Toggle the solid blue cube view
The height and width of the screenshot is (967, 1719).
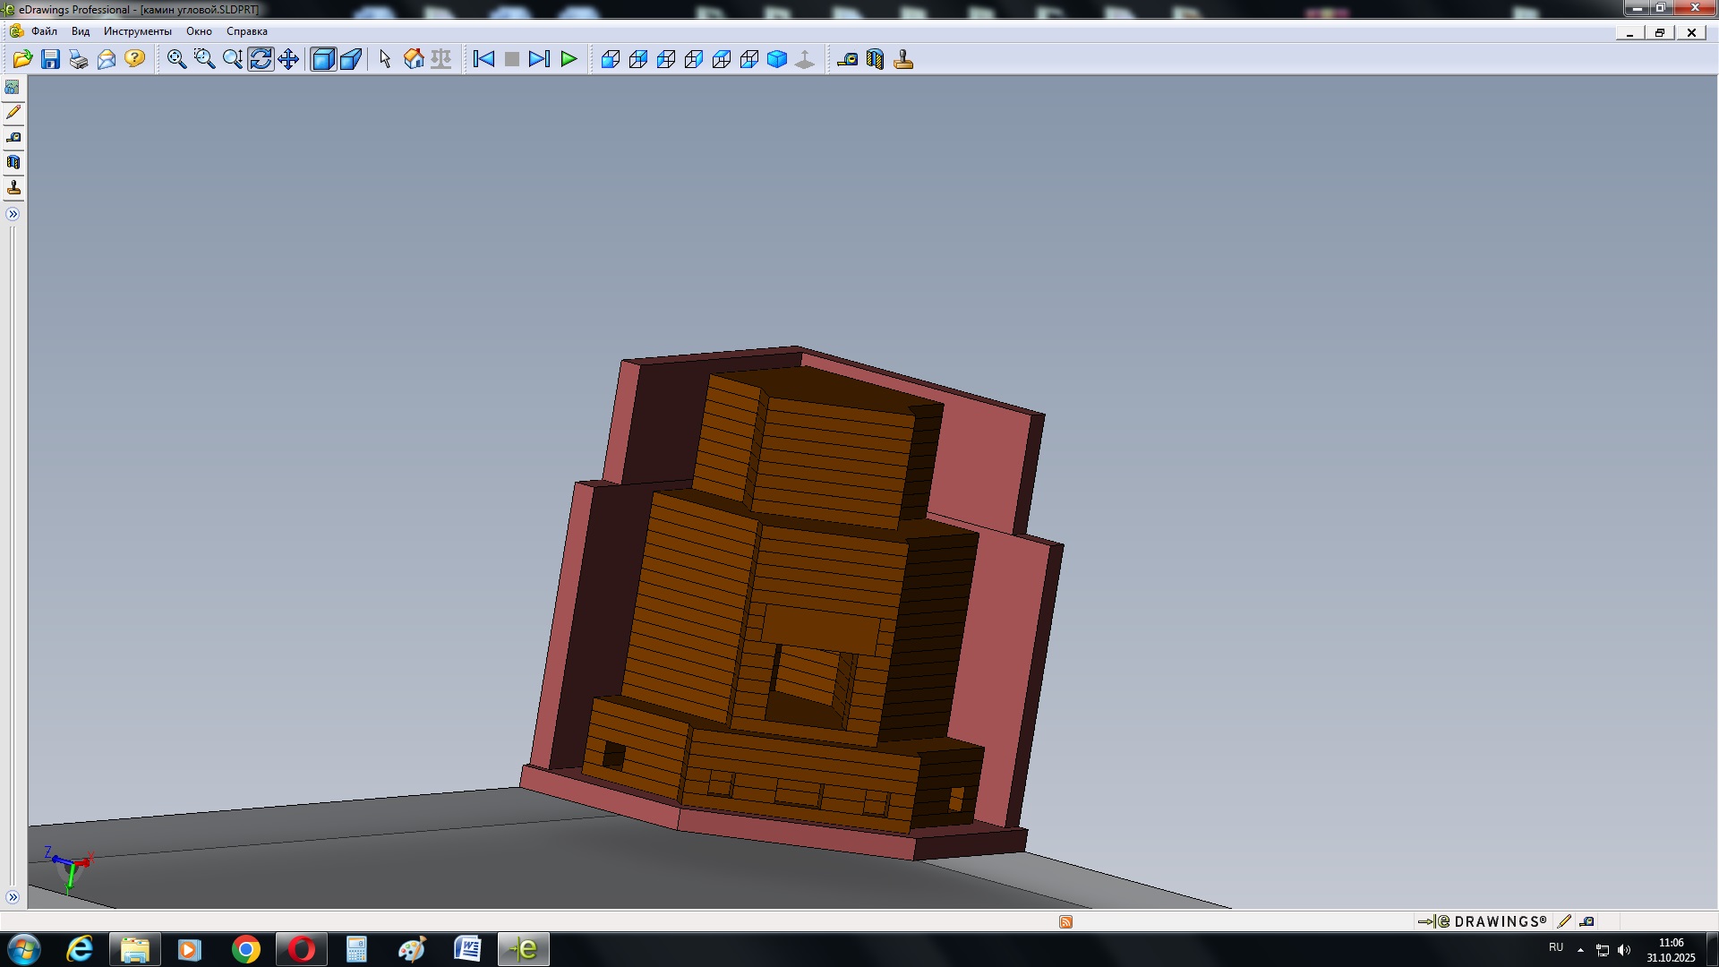pos(777,59)
